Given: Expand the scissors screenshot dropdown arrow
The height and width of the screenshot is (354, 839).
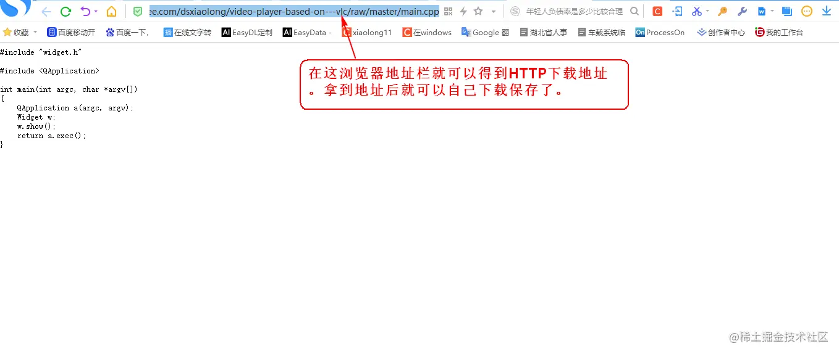Looking at the screenshot, I should 707,11.
